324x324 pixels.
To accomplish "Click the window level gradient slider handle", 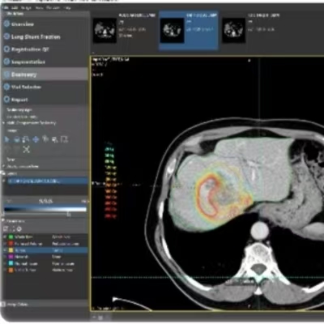I will (x=69, y=214).
